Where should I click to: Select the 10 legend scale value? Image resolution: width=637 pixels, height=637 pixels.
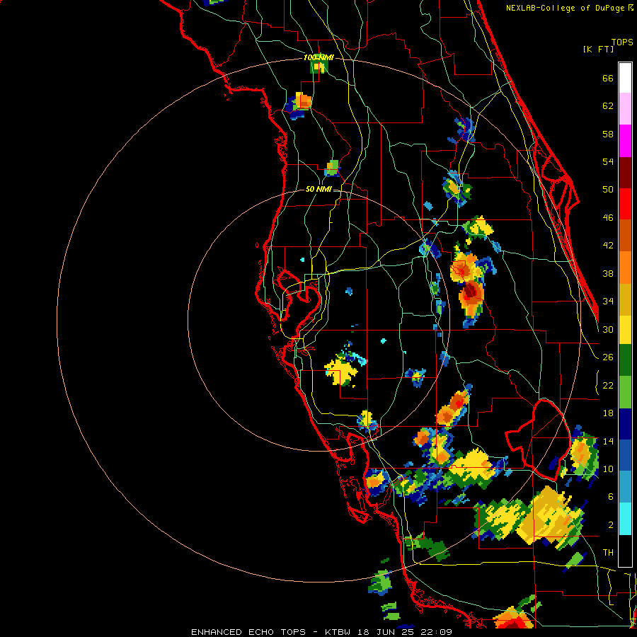[x=608, y=469]
